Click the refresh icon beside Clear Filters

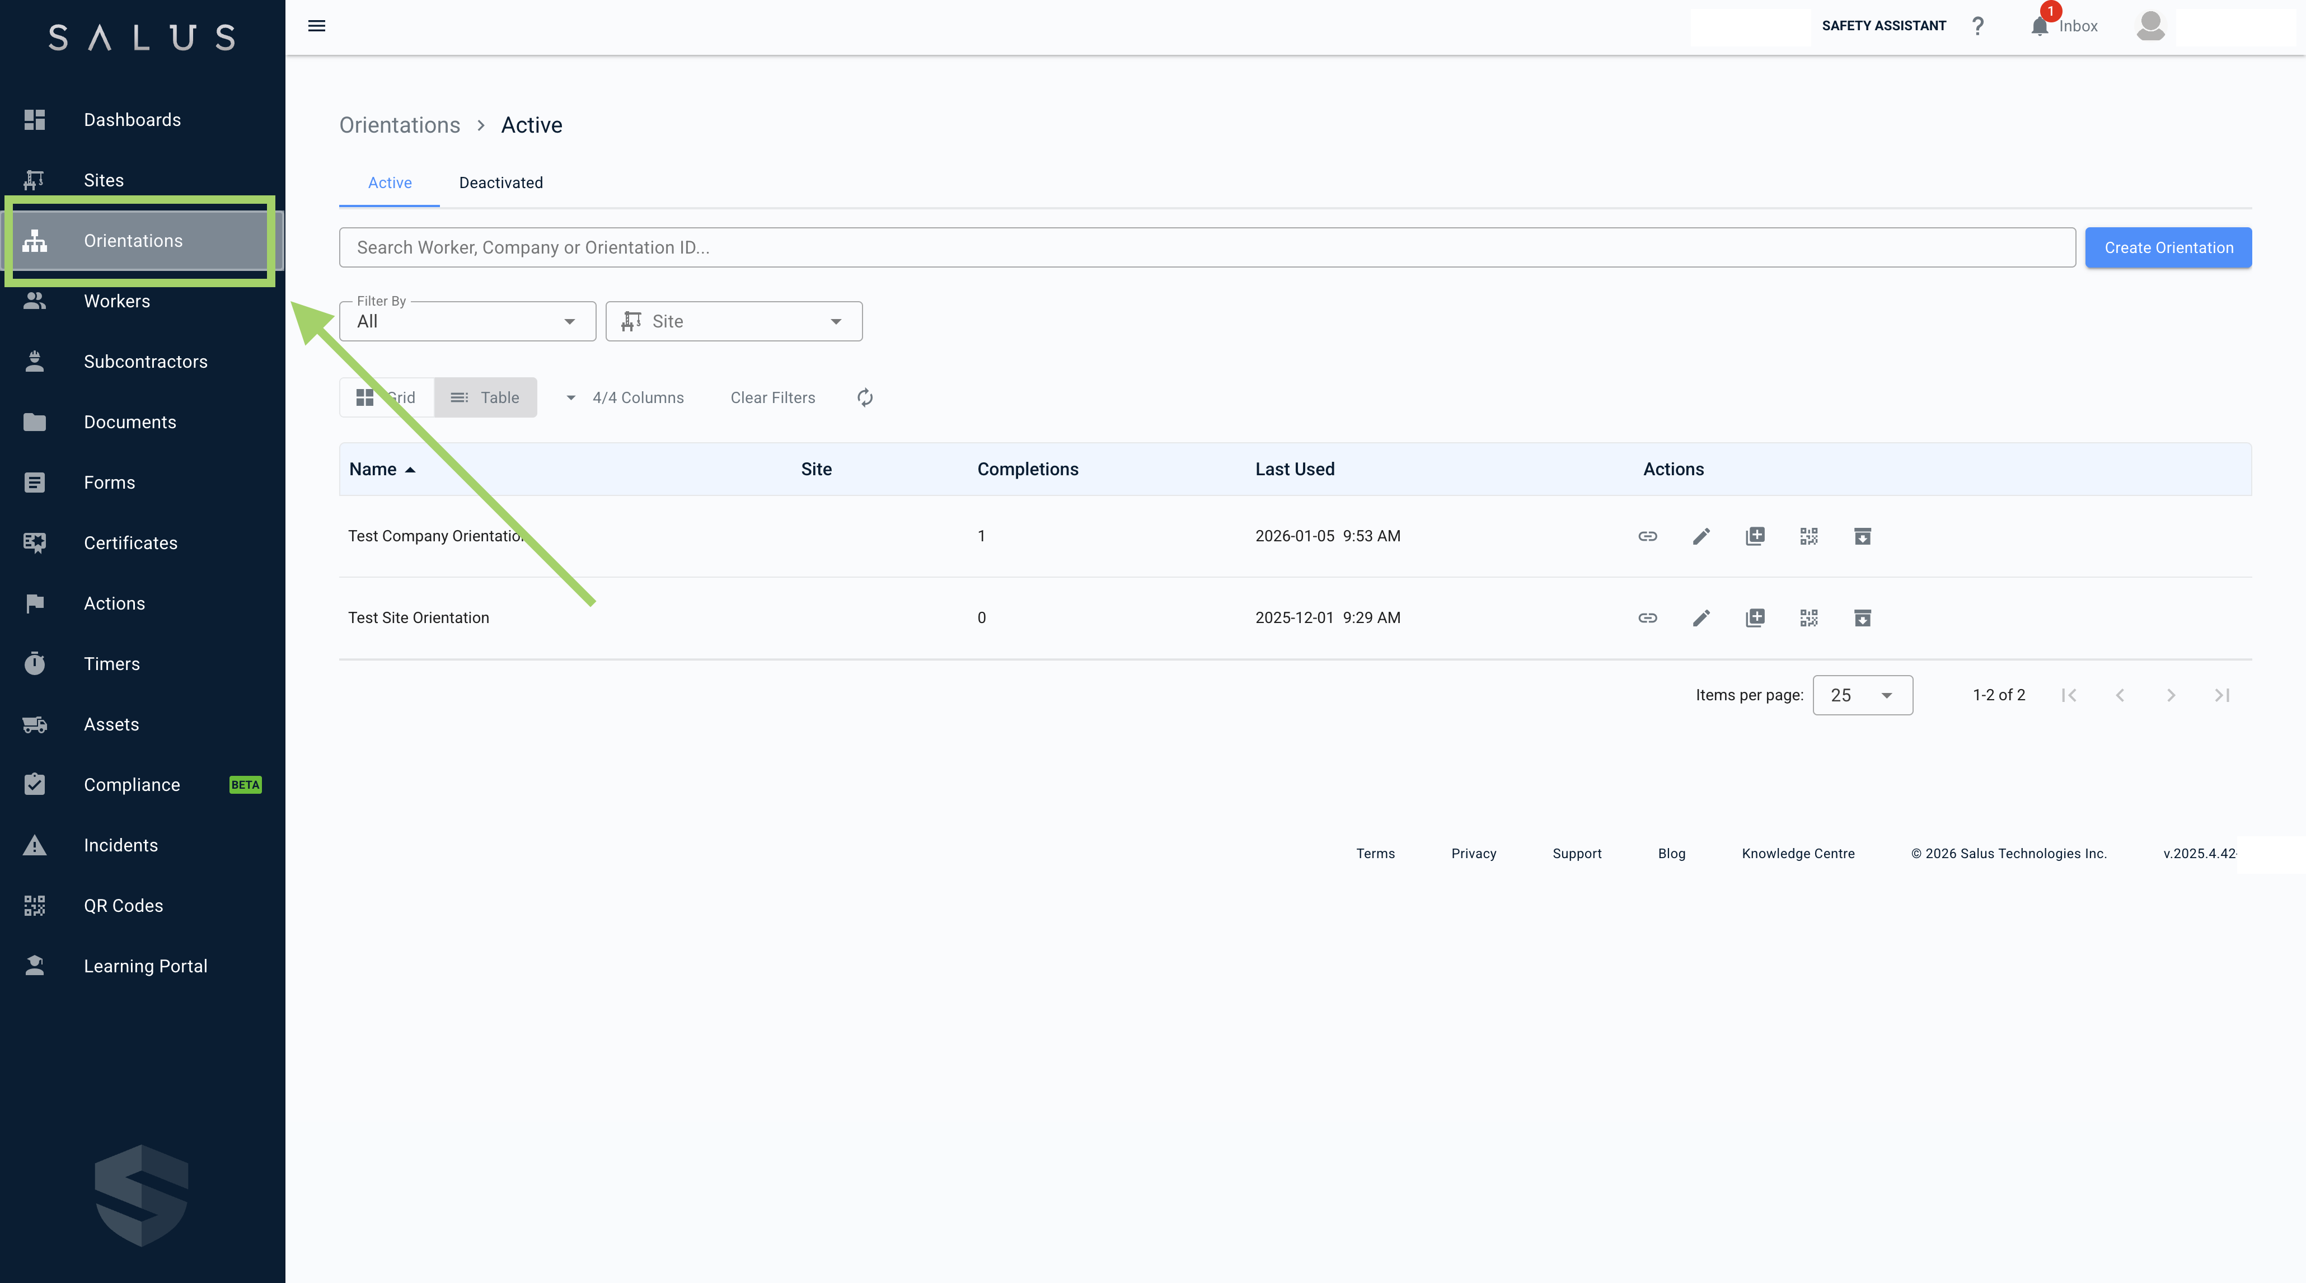click(865, 397)
